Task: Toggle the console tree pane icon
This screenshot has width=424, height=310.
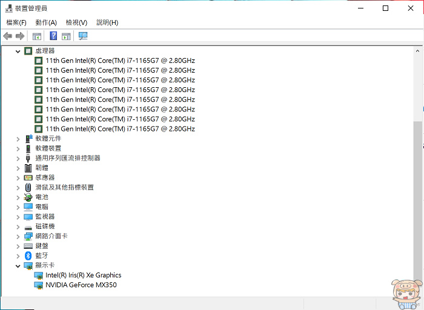Action: click(37, 36)
